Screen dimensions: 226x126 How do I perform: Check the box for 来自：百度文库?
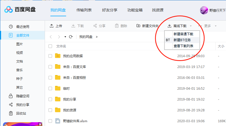pos(50,67)
